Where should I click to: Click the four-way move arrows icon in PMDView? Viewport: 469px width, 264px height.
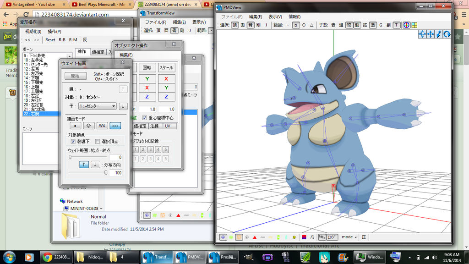pos(431,34)
